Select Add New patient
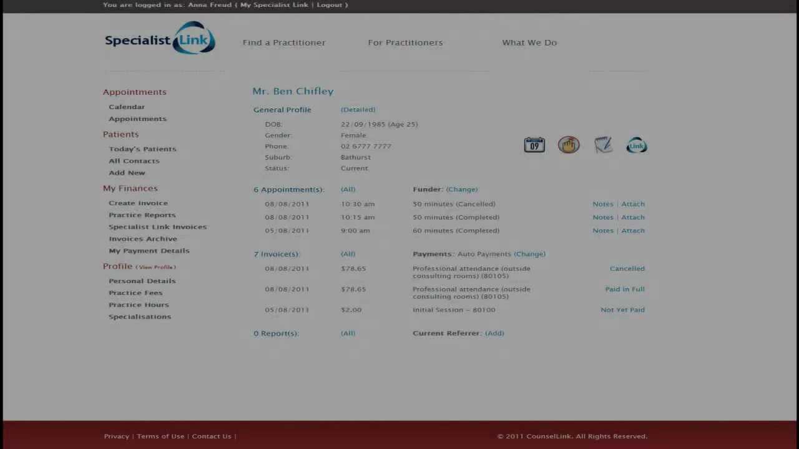Image resolution: width=799 pixels, height=449 pixels. tap(127, 173)
